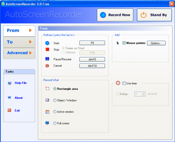Enable the Use timer checkbox
The image size is (175, 142).
[x=124, y=83]
